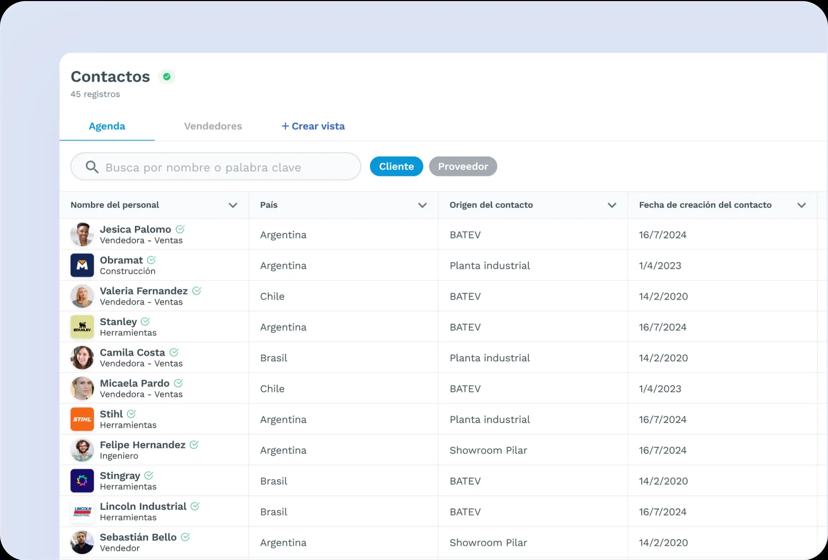The height and width of the screenshot is (560, 828).
Task: Open the Lincoln Industrial logo
Action: click(82, 512)
